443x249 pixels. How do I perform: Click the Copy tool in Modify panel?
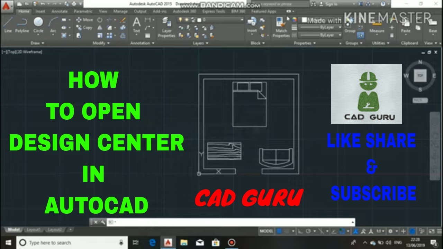click(x=84, y=28)
